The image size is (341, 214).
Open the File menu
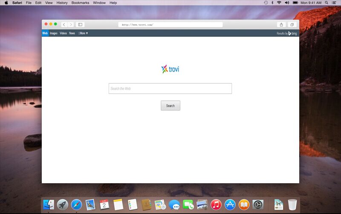point(29,3)
